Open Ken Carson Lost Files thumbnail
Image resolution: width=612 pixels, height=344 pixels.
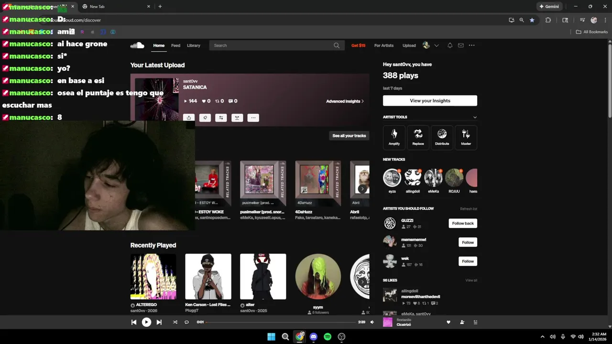coord(208,277)
